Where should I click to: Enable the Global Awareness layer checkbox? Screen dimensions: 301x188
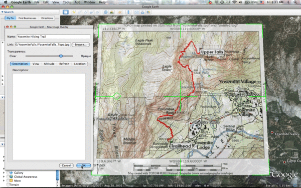click(8, 176)
